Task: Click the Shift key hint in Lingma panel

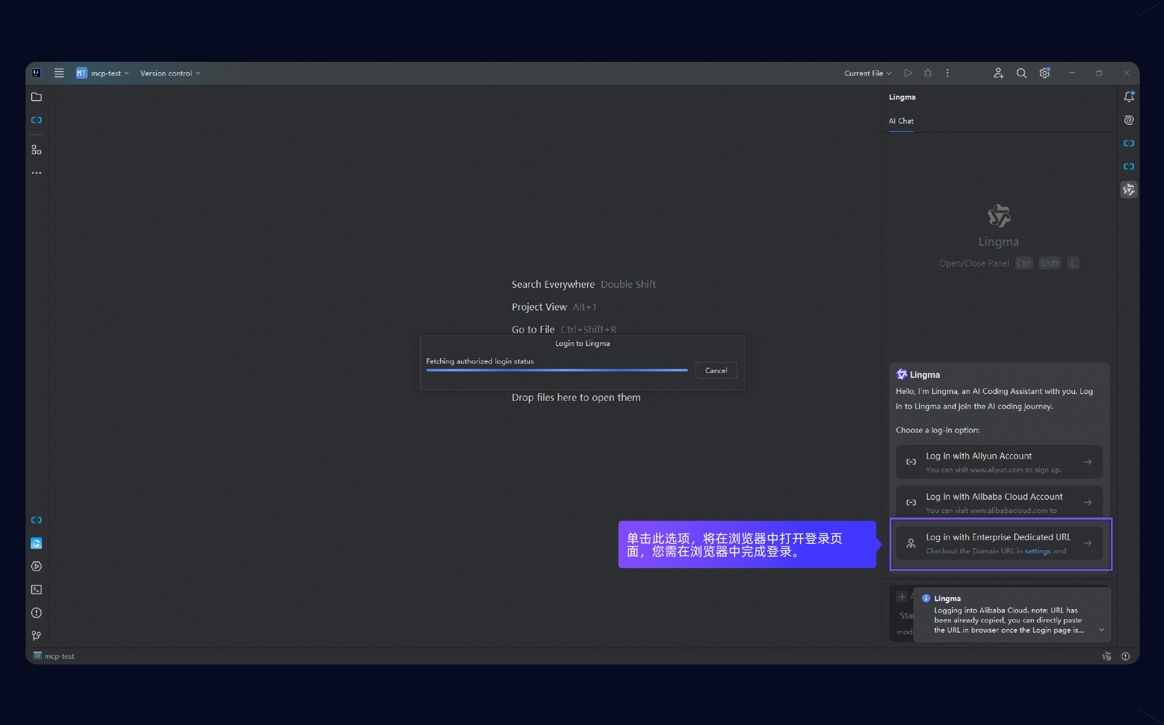Action: tap(1049, 263)
